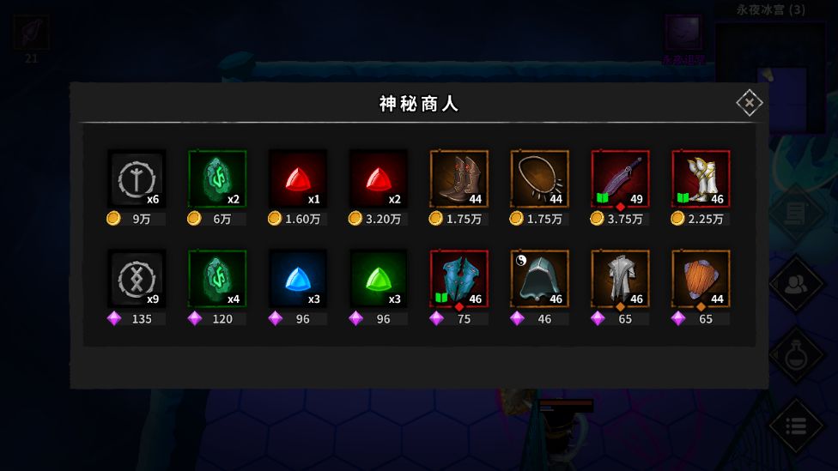Click the bone necklace item level 44

tap(540, 178)
